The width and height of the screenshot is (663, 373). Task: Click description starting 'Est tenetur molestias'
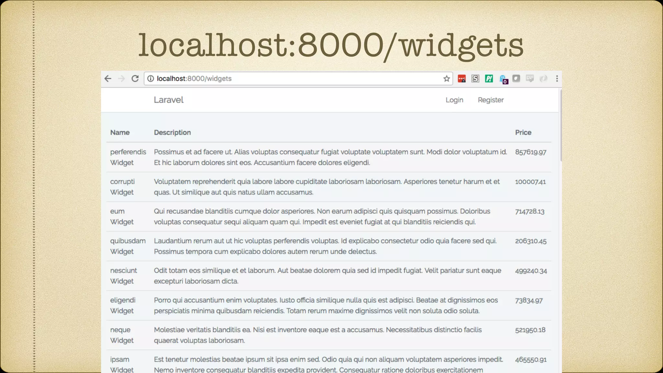pyautogui.click(x=329, y=365)
